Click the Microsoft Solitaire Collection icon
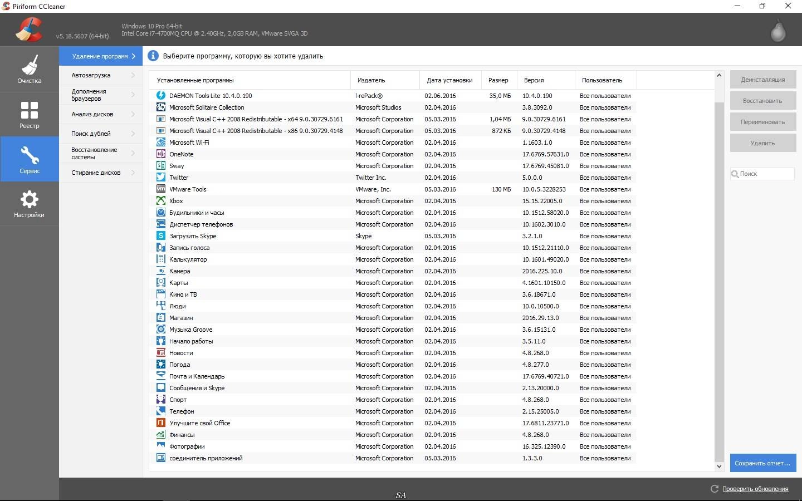Image resolution: width=802 pixels, height=501 pixels. pos(161,107)
